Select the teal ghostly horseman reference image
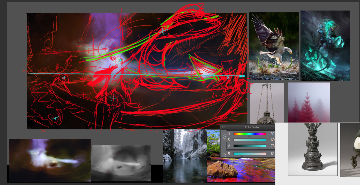The width and height of the screenshot is (360, 185). (325, 46)
